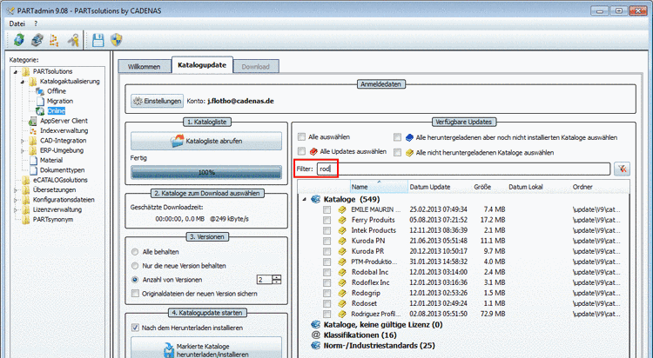Check the Rodobal Inc catalog checkbox
Screen dimensions: 653x358
(326, 272)
